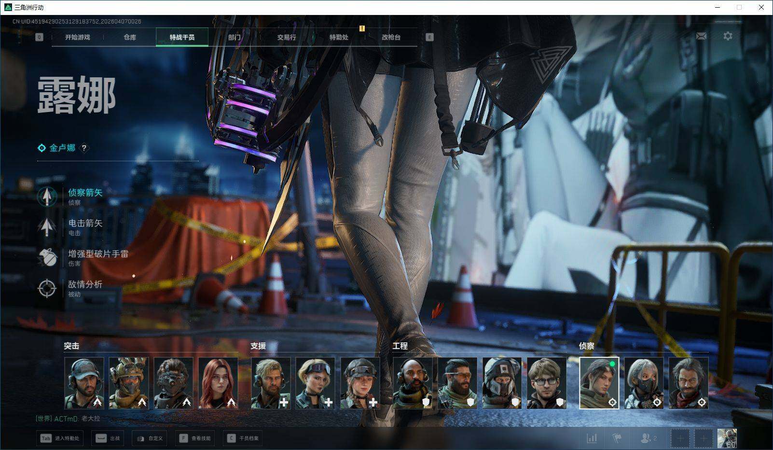This screenshot has height=450, width=773.
Task: Click the game logo in title bar
Action: (x=8, y=7)
